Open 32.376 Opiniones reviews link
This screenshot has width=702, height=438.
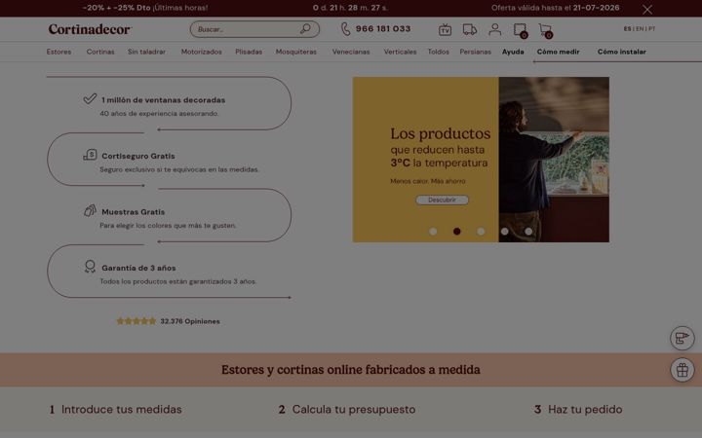190,321
